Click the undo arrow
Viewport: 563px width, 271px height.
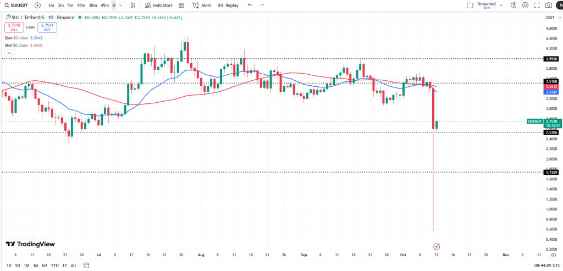pos(250,5)
